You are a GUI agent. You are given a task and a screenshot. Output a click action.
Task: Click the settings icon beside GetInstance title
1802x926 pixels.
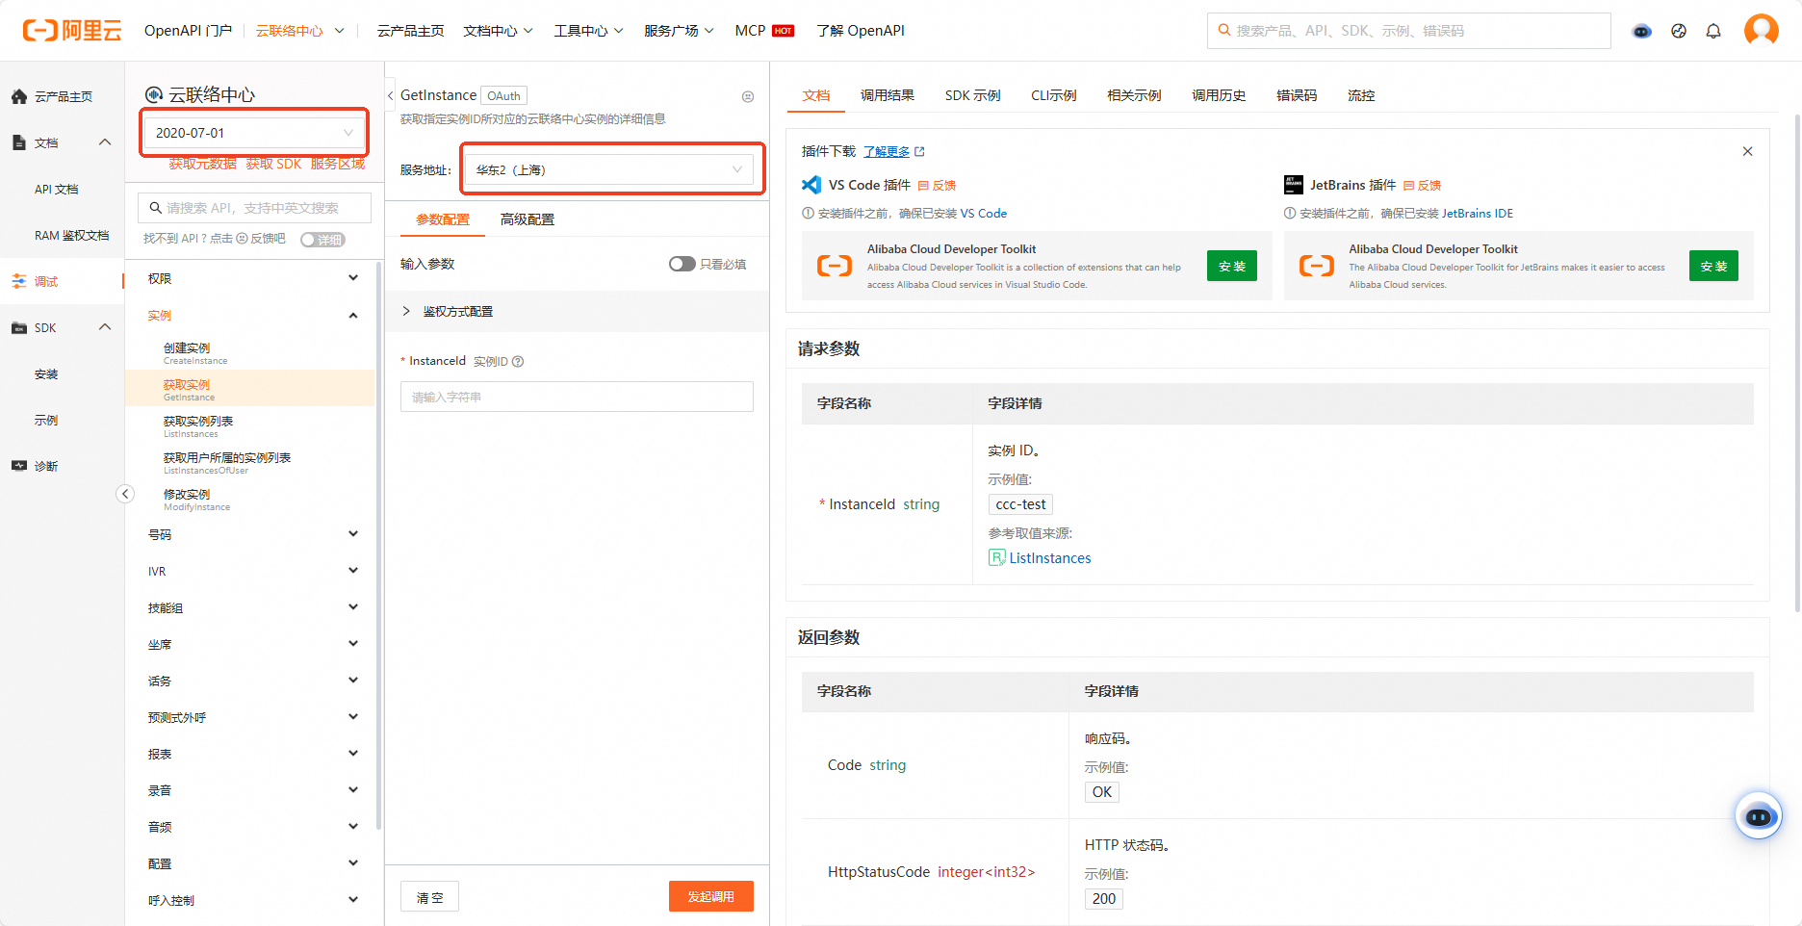click(748, 96)
